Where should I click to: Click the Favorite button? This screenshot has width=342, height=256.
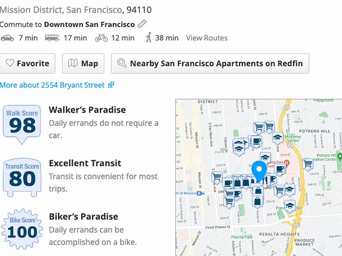28,64
